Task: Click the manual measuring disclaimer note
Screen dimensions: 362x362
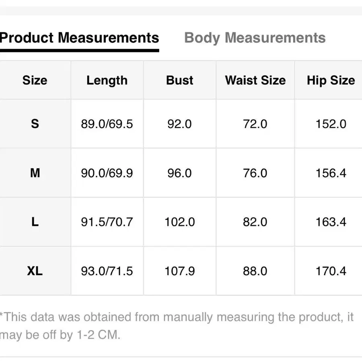Action: point(176,326)
